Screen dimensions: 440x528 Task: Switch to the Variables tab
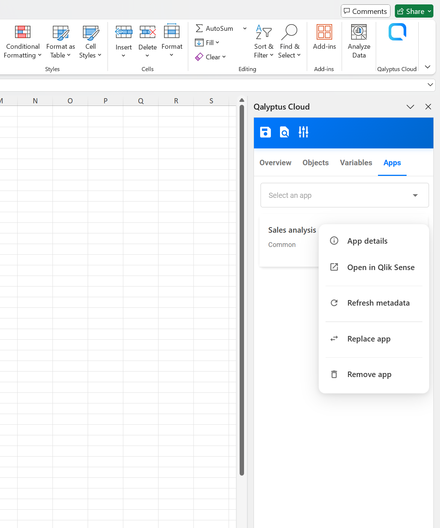click(356, 163)
